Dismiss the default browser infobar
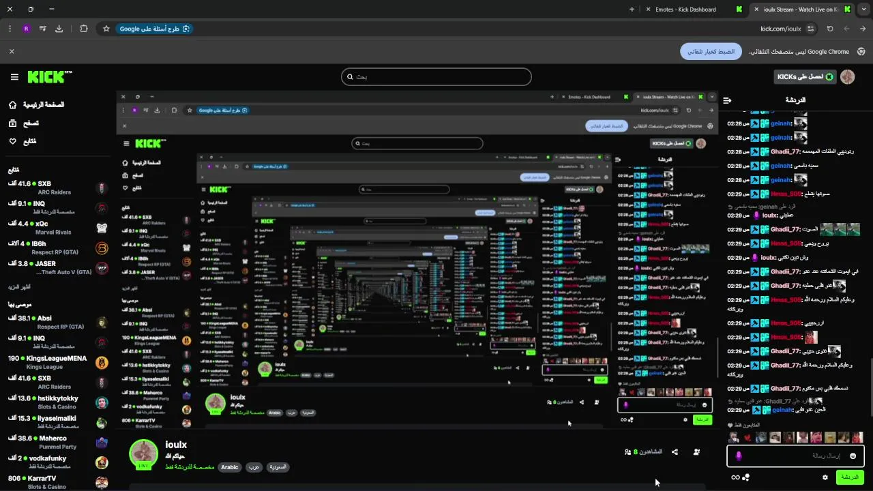The height and width of the screenshot is (491, 873). coord(12,51)
